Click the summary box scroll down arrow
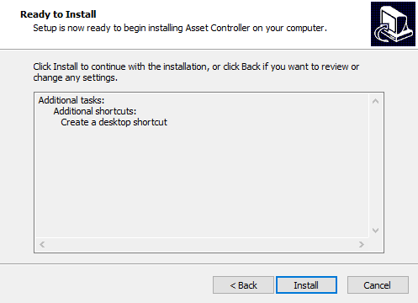This screenshot has width=418, height=303. (376, 231)
